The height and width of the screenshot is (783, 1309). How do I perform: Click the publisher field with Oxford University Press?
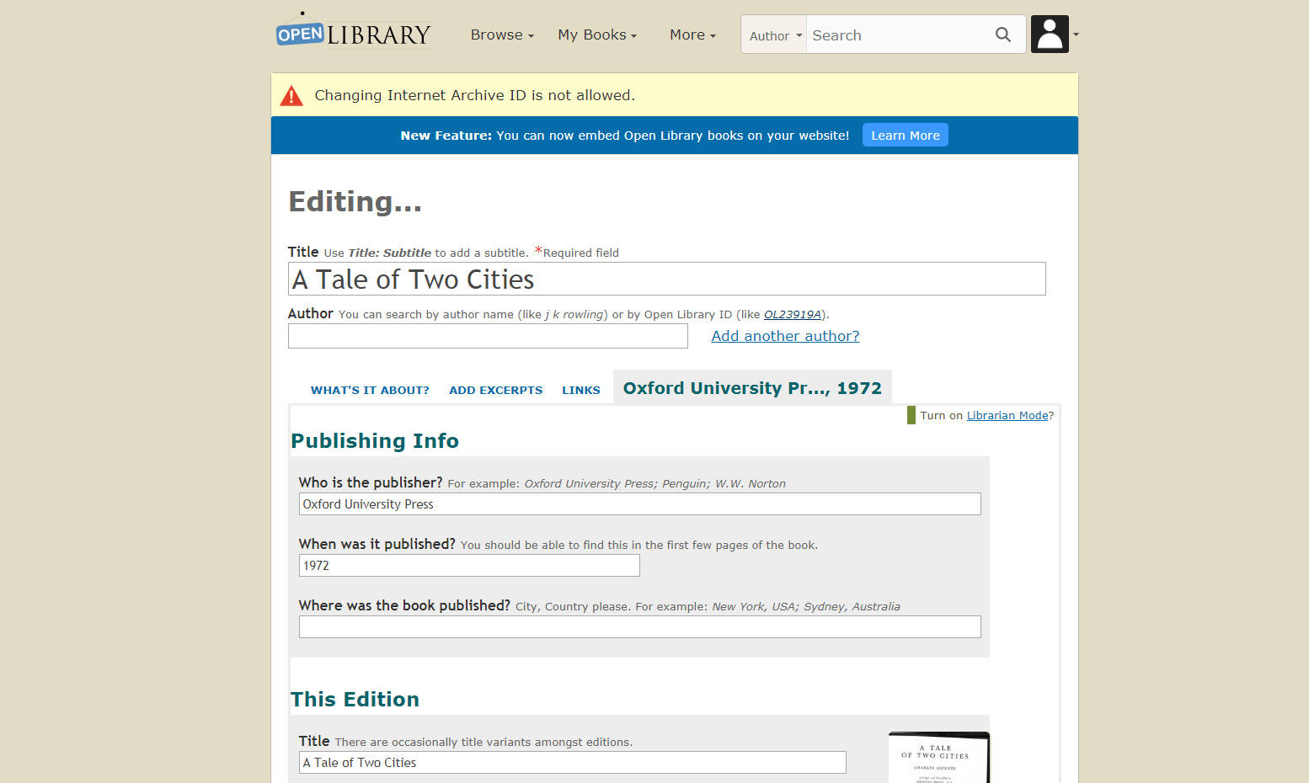640,504
